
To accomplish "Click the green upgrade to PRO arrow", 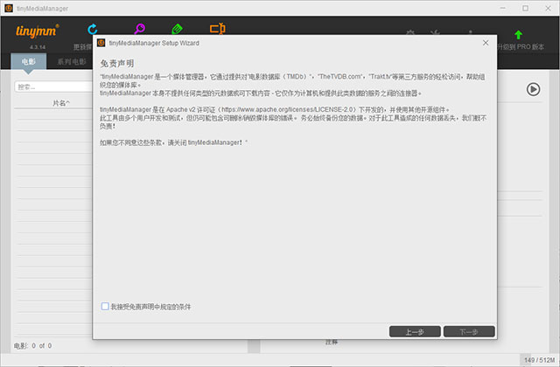I will [518, 33].
